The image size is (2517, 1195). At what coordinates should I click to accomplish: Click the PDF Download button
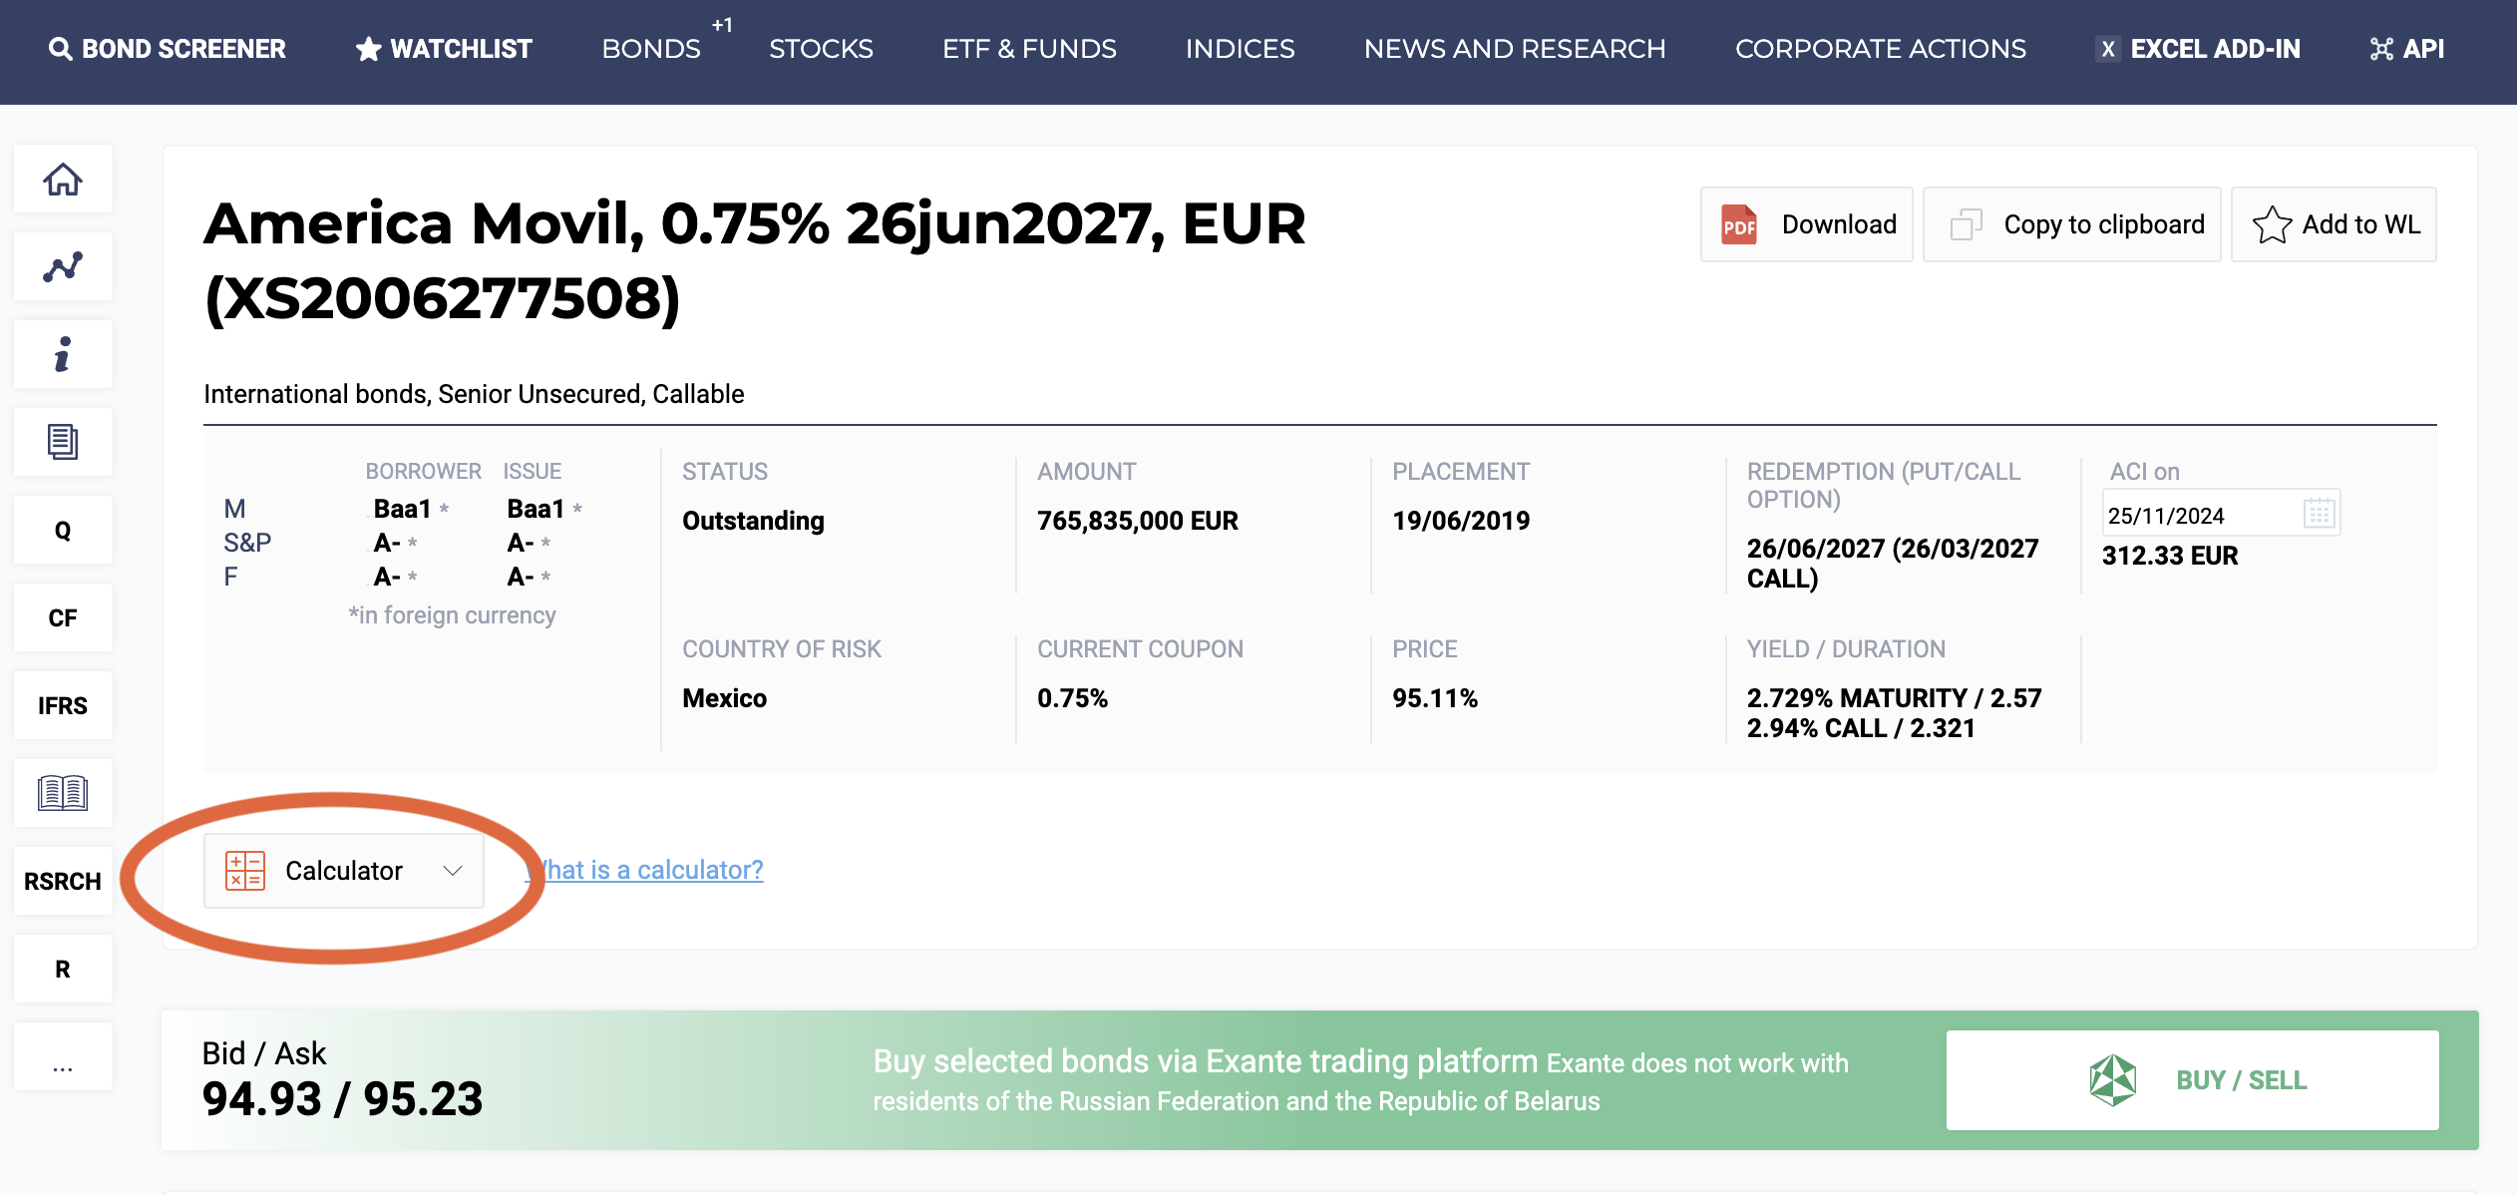coord(1806,224)
